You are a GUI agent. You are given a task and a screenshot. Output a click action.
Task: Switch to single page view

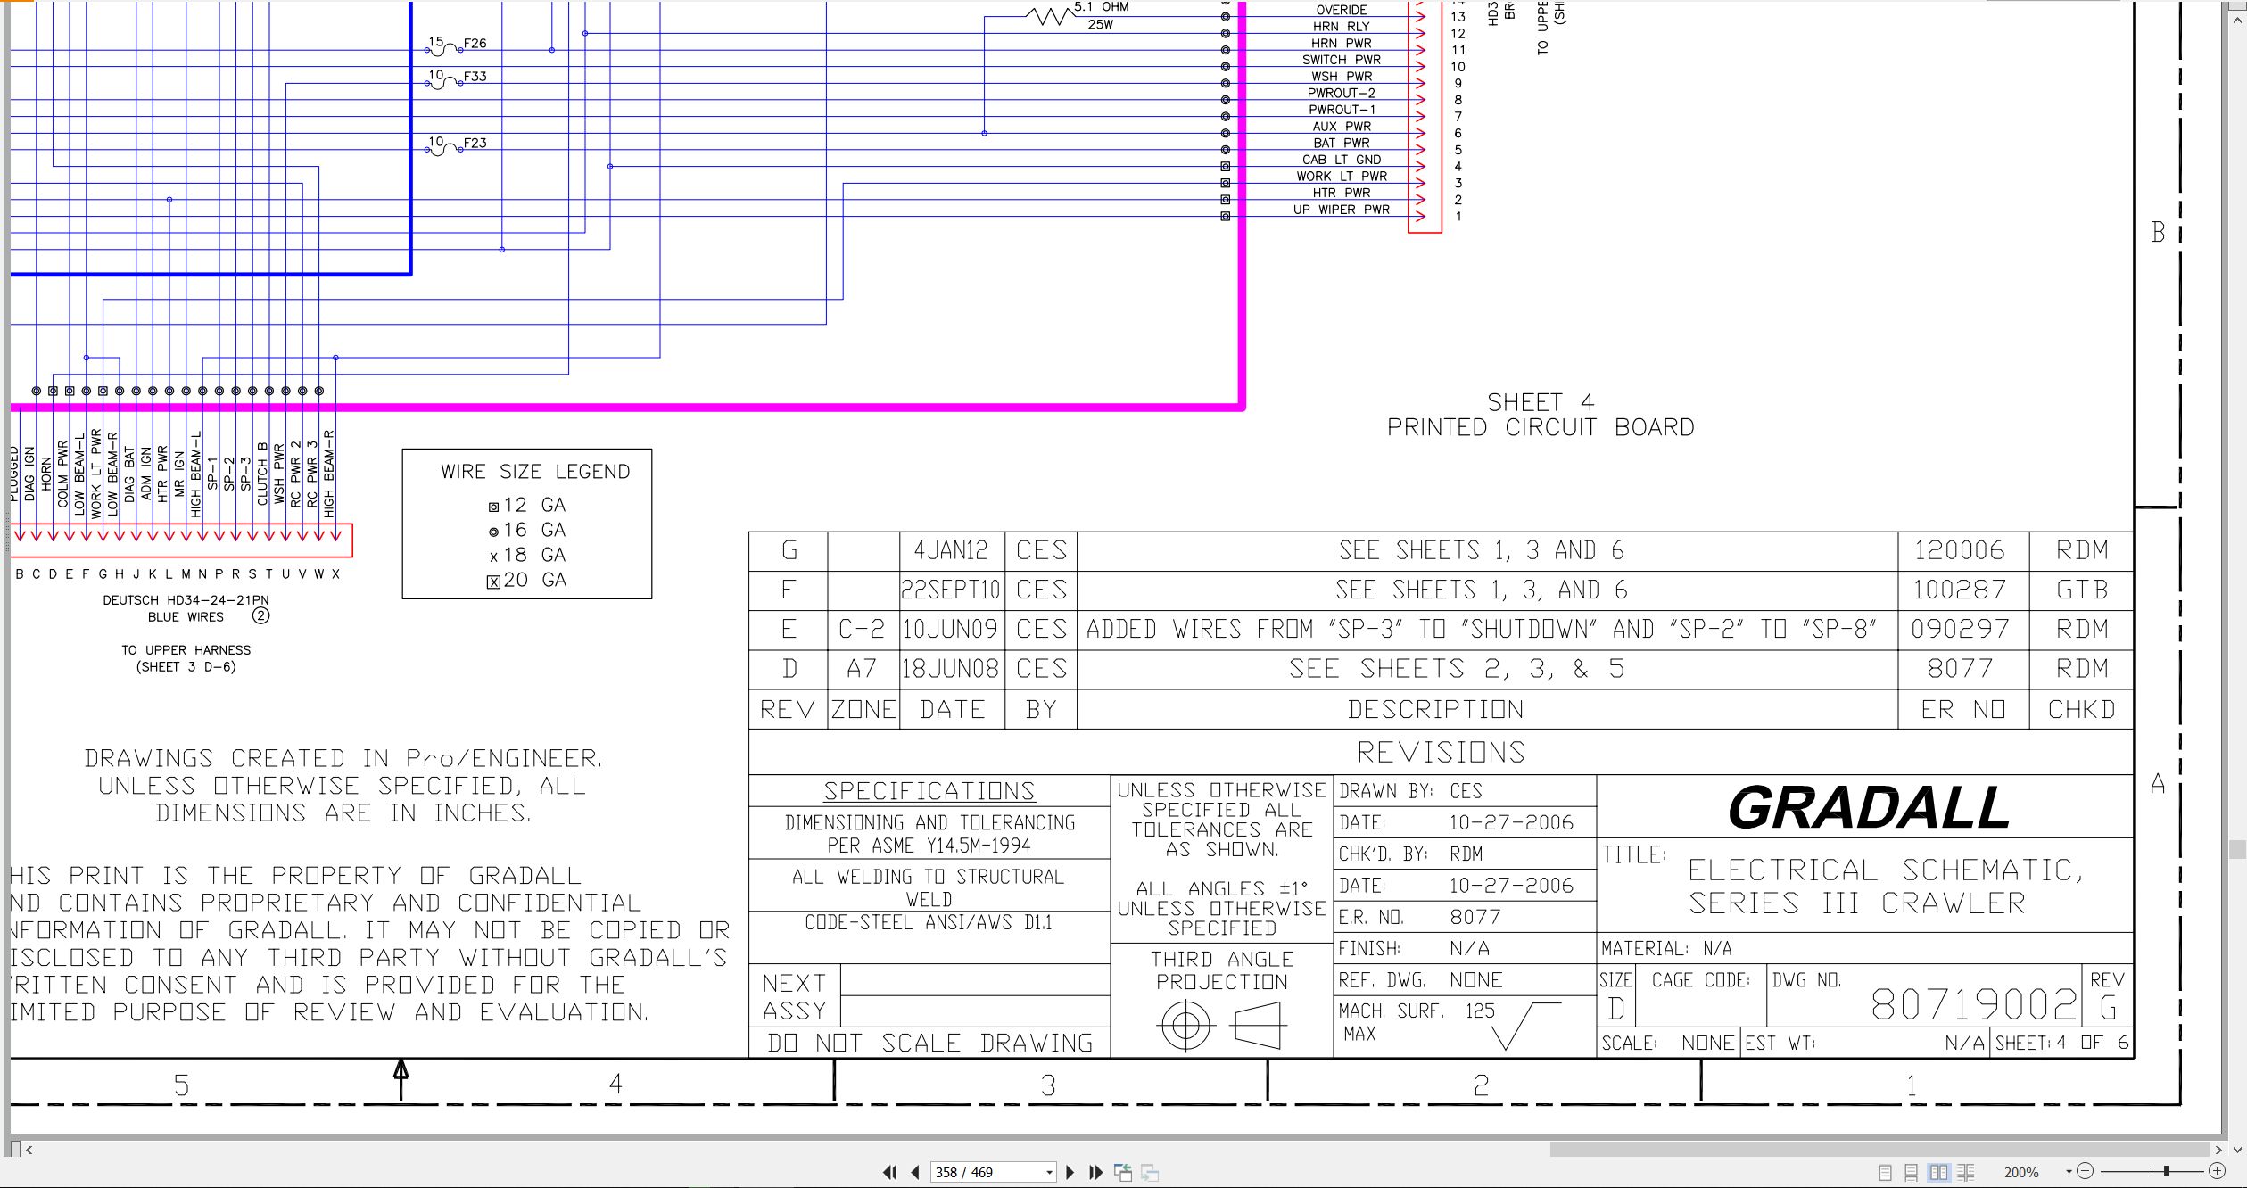point(1885,1173)
